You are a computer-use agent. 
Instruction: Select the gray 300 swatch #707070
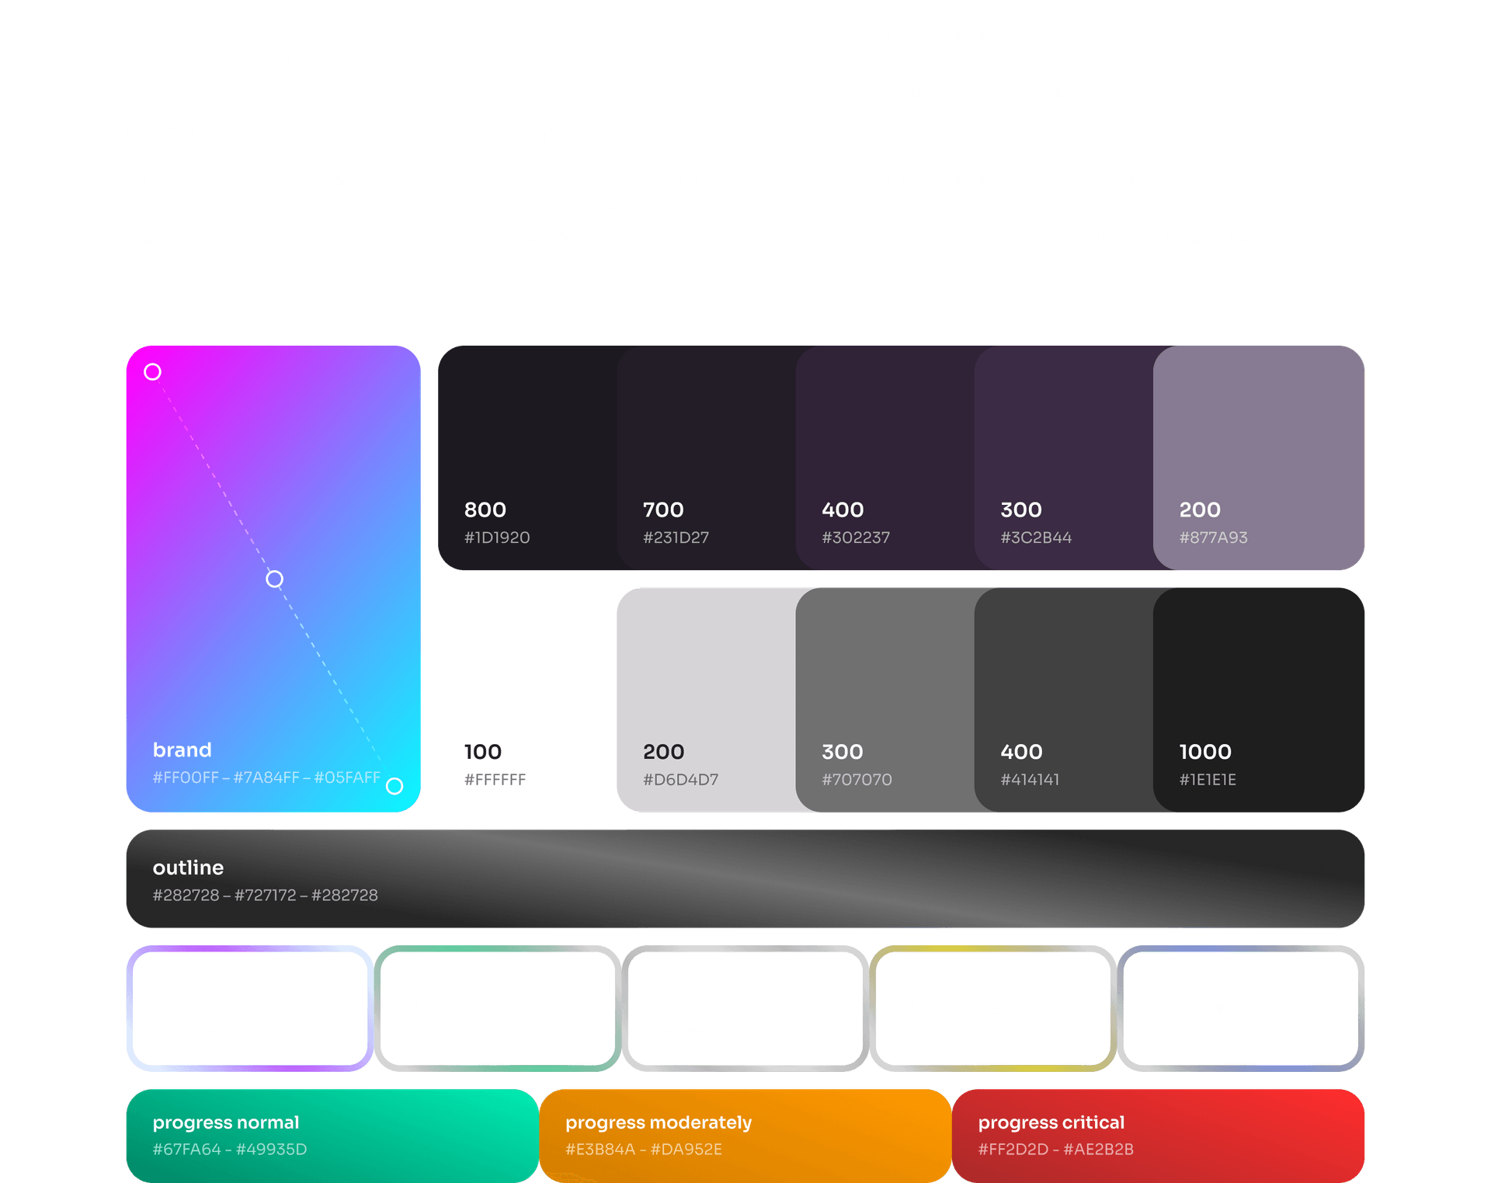point(885,700)
